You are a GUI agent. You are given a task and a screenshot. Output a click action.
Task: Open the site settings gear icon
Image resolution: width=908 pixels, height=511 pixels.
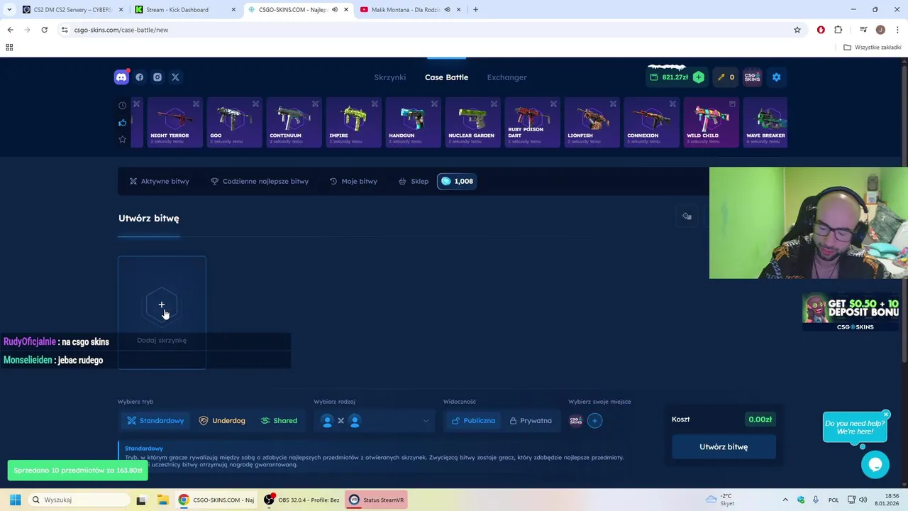pos(776,77)
